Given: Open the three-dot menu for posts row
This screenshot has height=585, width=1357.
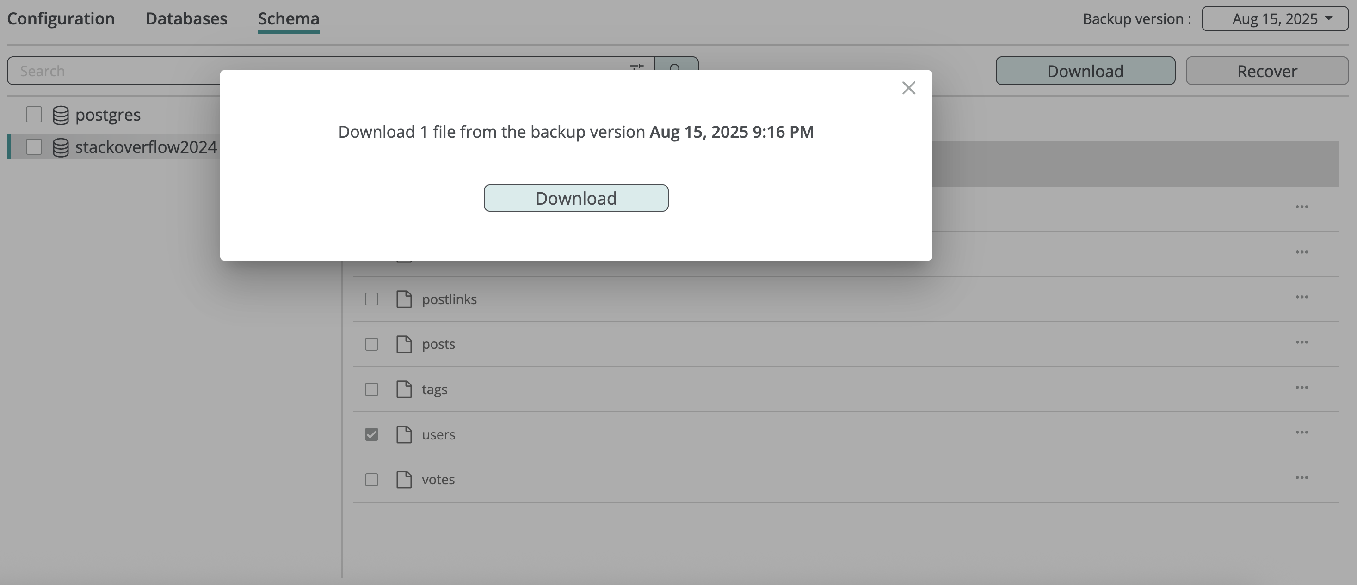Looking at the screenshot, I should [x=1301, y=342].
